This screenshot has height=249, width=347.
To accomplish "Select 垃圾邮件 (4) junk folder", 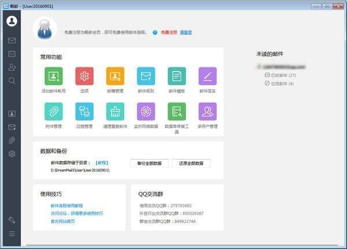I will point(282,84).
